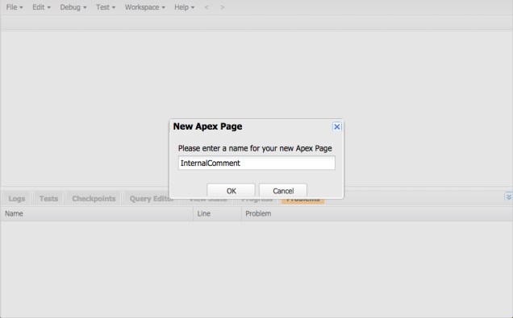Switch to the Checkpoints tab

tap(94, 199)
